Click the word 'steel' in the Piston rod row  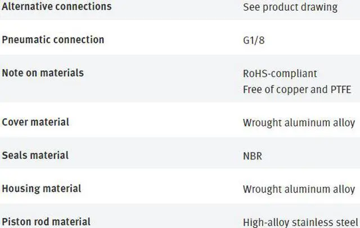click(x=346, y=222)
